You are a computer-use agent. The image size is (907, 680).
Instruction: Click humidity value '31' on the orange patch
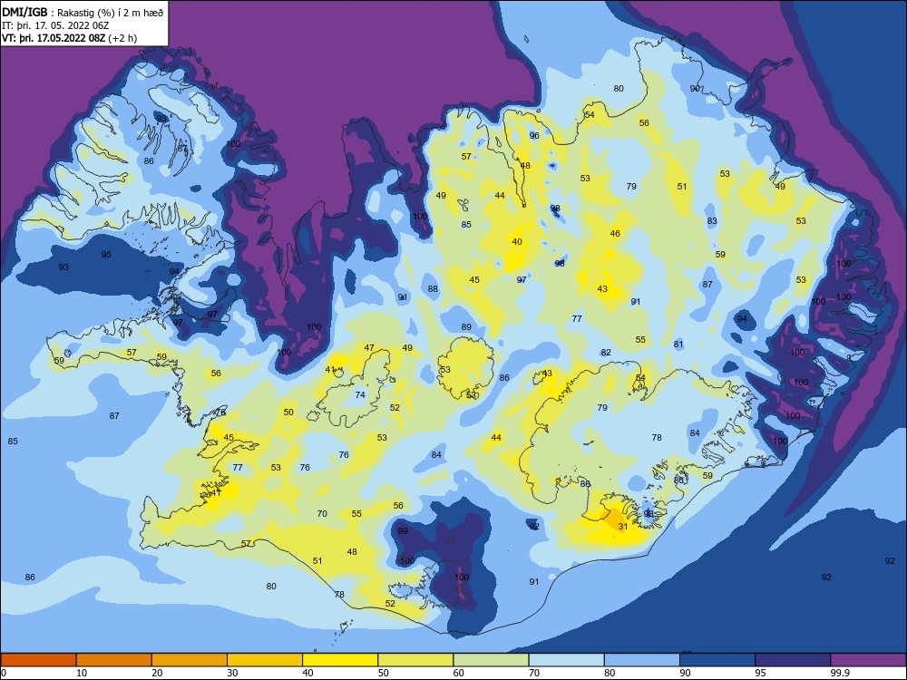pos(623,526)
